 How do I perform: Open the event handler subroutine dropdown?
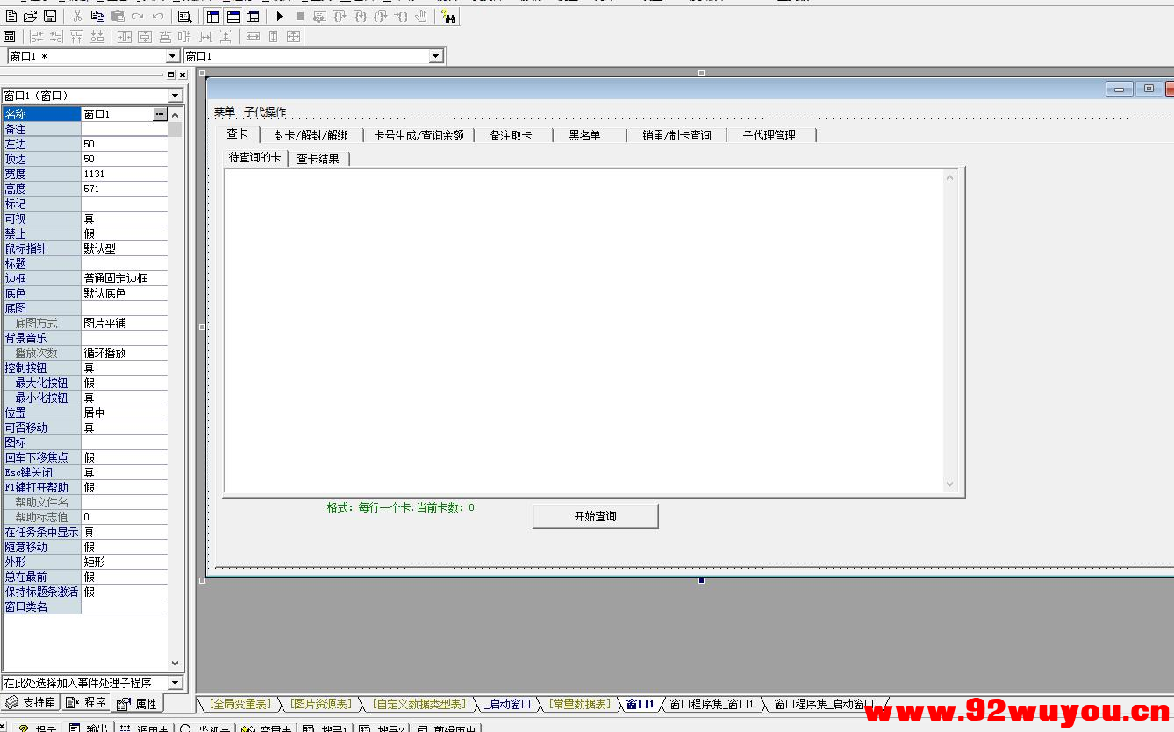[x=175, y=683]
